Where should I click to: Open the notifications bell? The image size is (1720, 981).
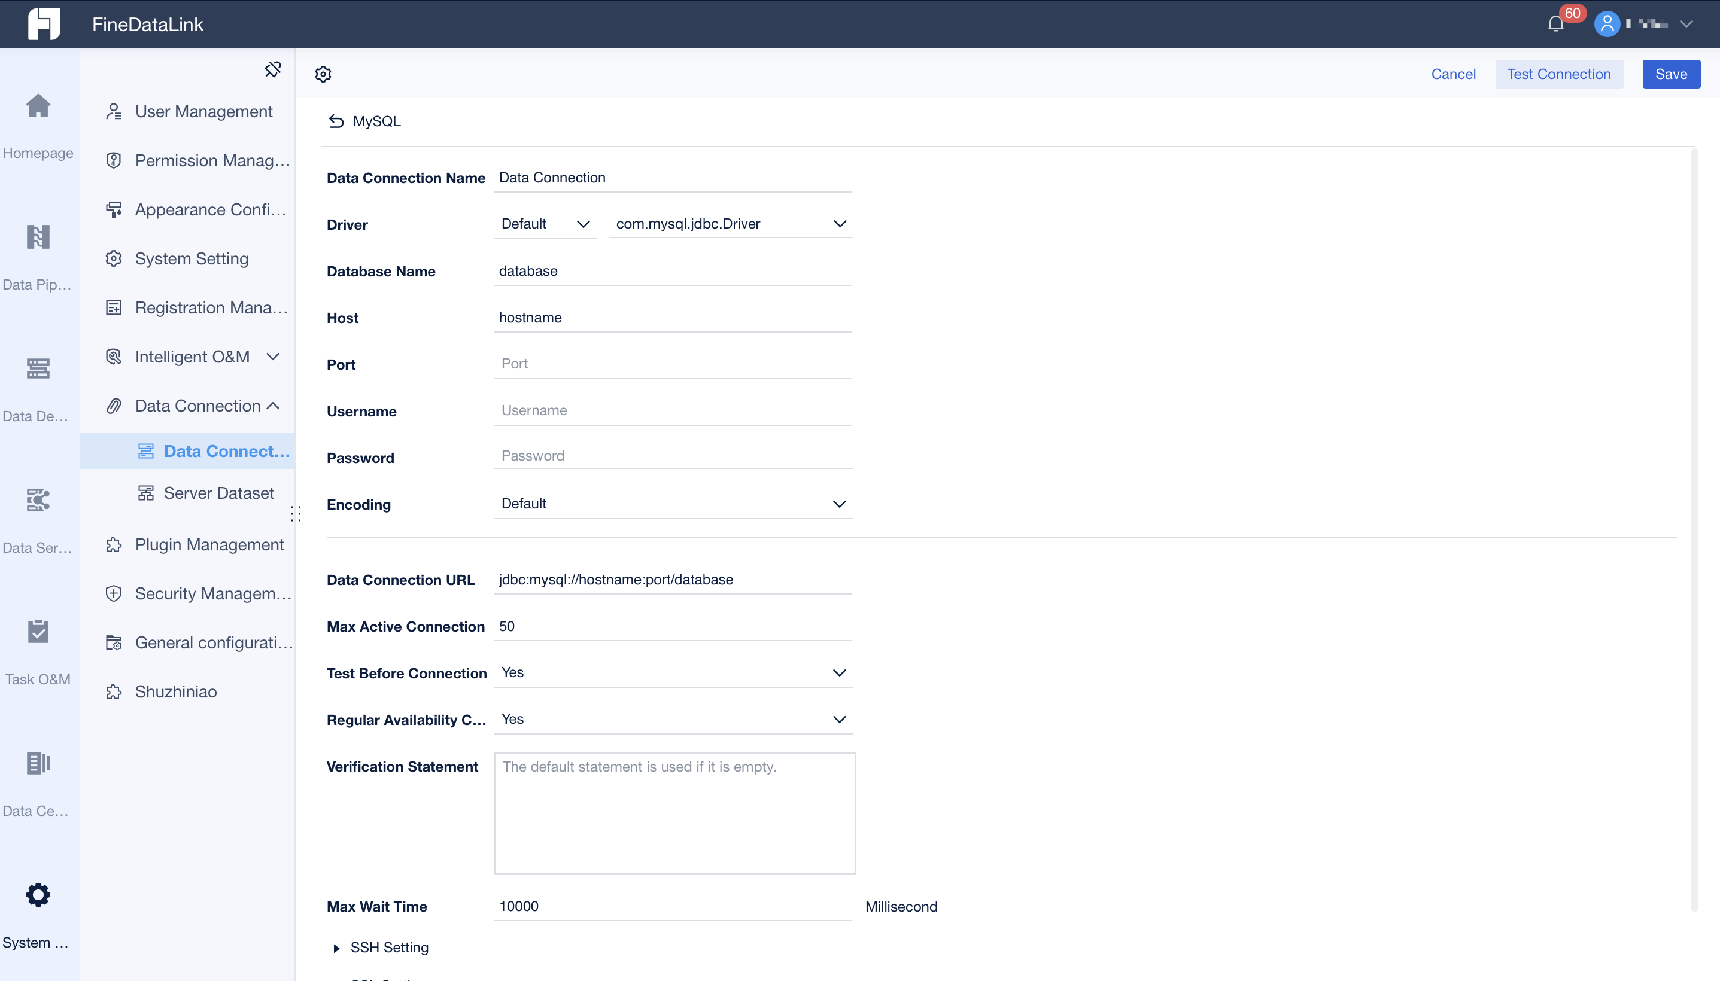tap(1555, 25)
